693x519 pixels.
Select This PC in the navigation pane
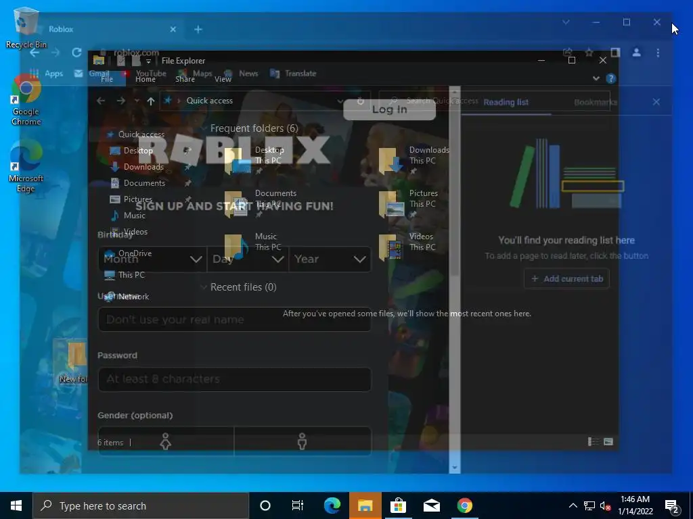point(131,275)
